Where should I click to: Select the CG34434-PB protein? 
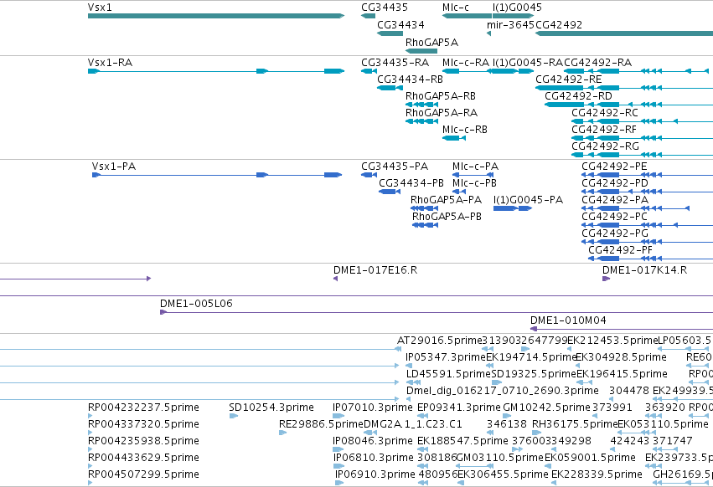click(390, 192)
